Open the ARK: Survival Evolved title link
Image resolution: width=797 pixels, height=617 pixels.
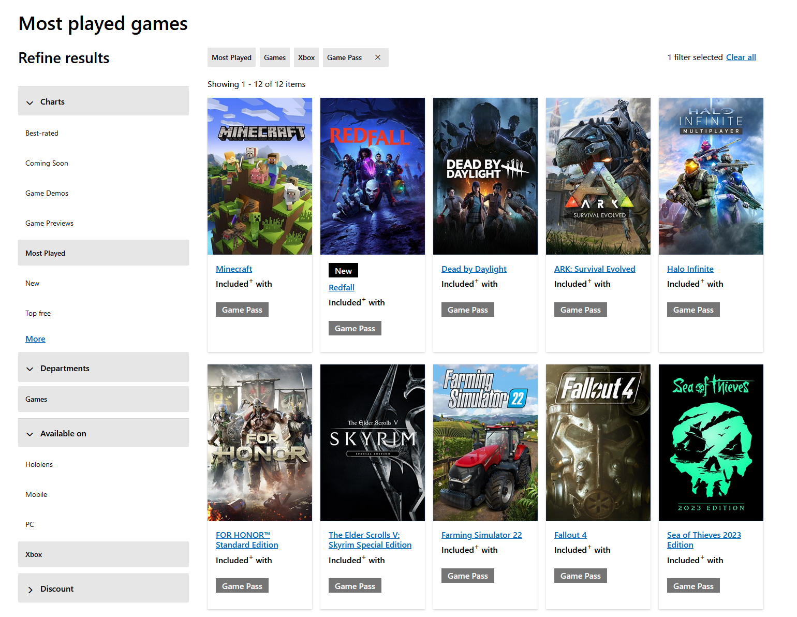tap(595, 269)
